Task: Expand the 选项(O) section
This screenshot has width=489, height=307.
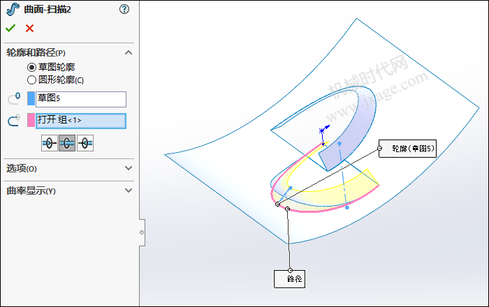Action: coord(129,168)
